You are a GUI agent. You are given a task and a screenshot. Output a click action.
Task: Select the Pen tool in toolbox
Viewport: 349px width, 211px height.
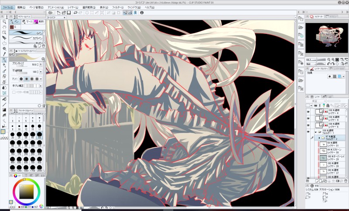pos(4,60)
